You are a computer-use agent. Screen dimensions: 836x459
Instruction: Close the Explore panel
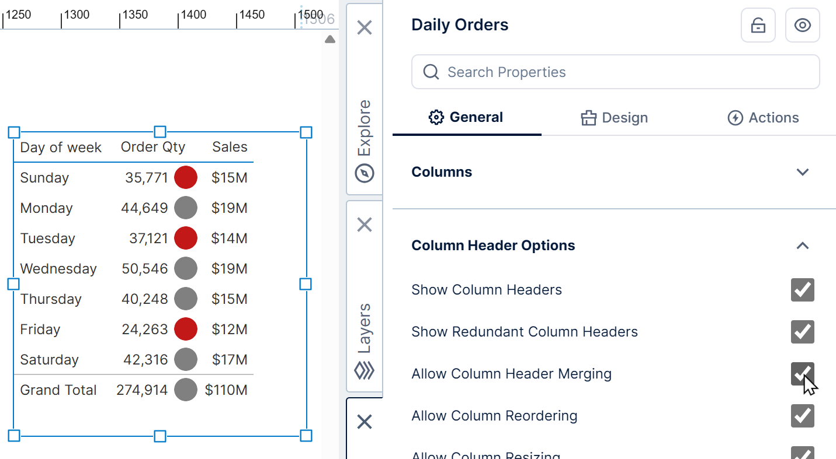point(364,27)
